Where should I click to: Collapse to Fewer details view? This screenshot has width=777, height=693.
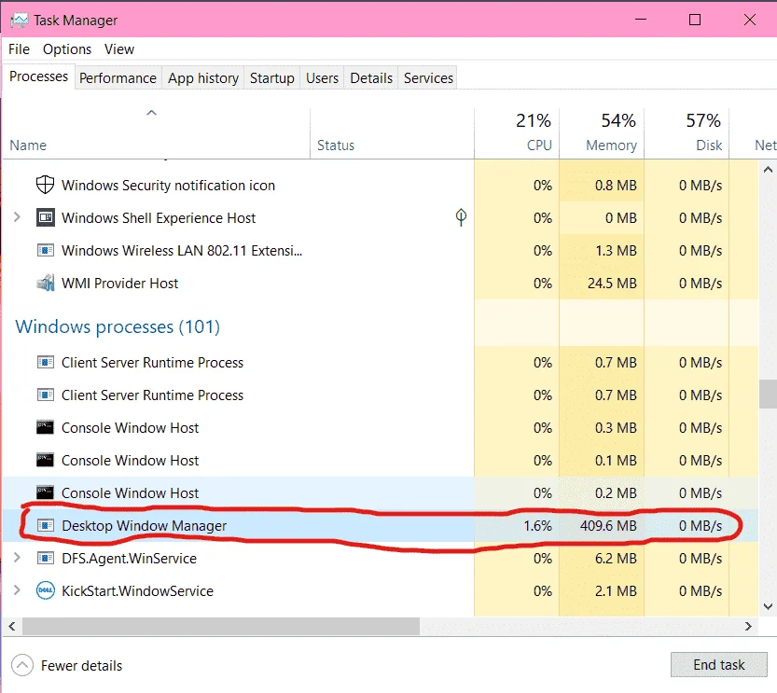tap(66, 665)
